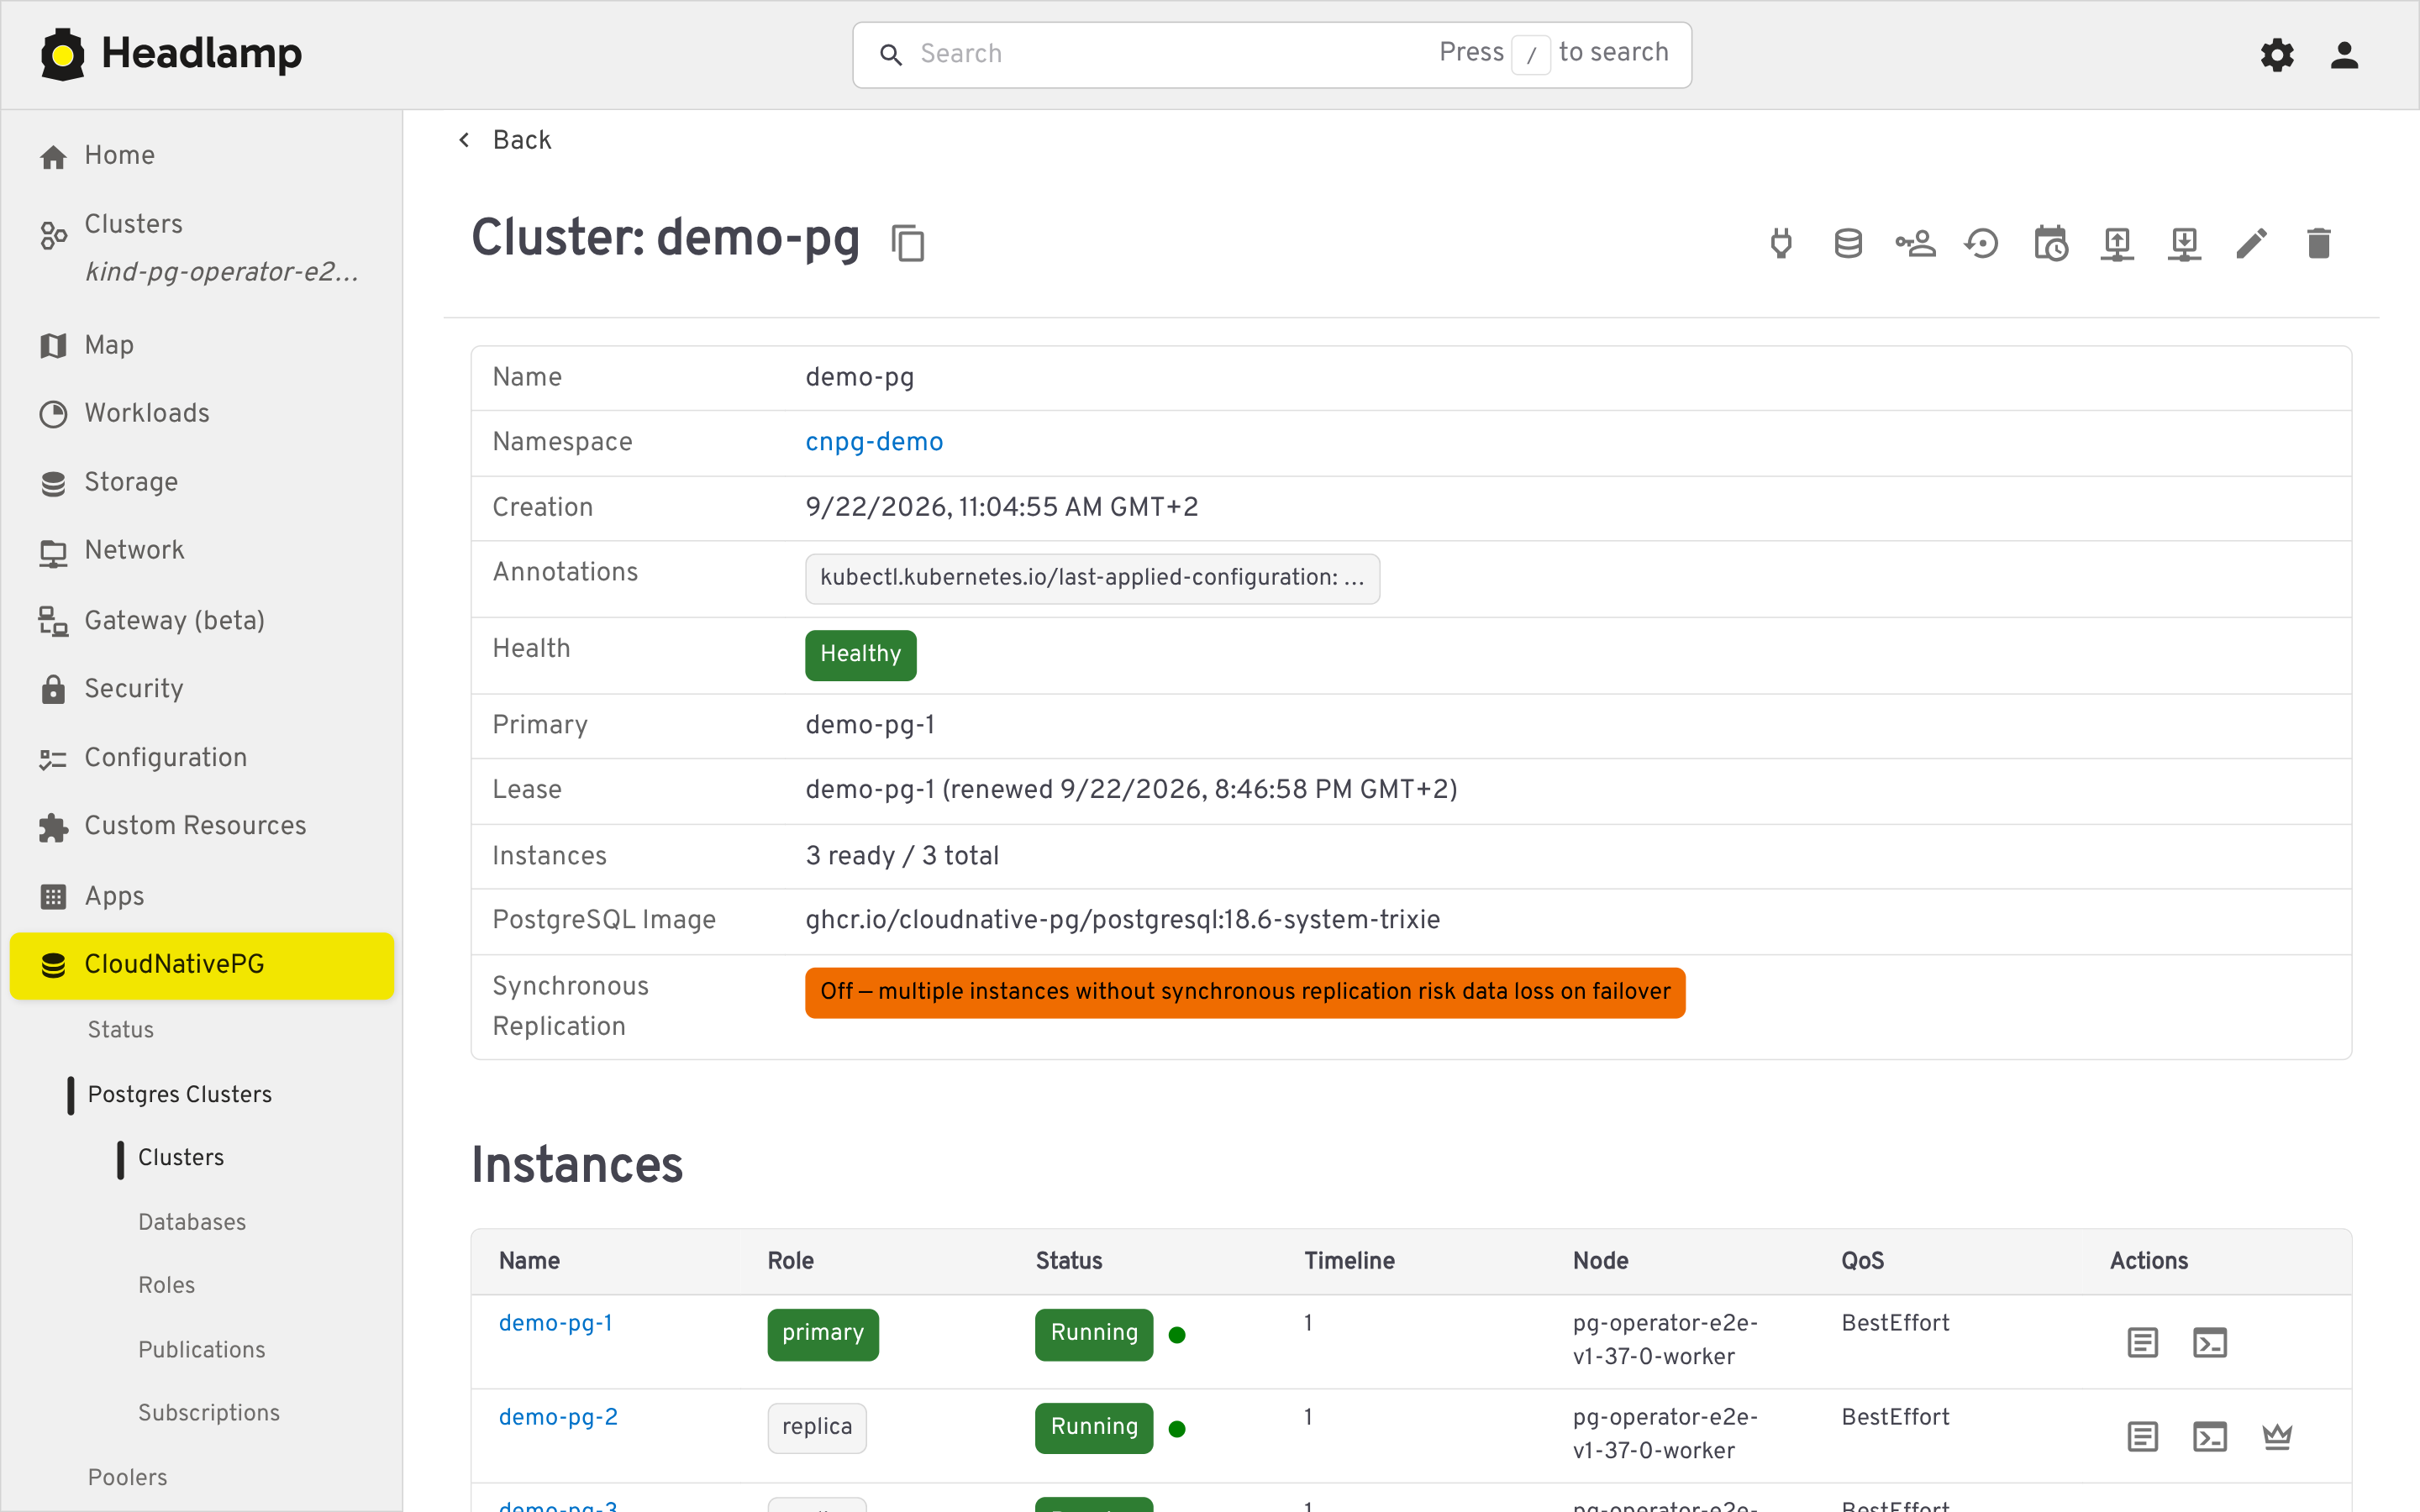Open Storage in the sidebar
The width and height of the screenshot is (2420, 1512).
(202, 482)
